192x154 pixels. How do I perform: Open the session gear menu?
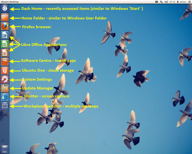point(190,2)
